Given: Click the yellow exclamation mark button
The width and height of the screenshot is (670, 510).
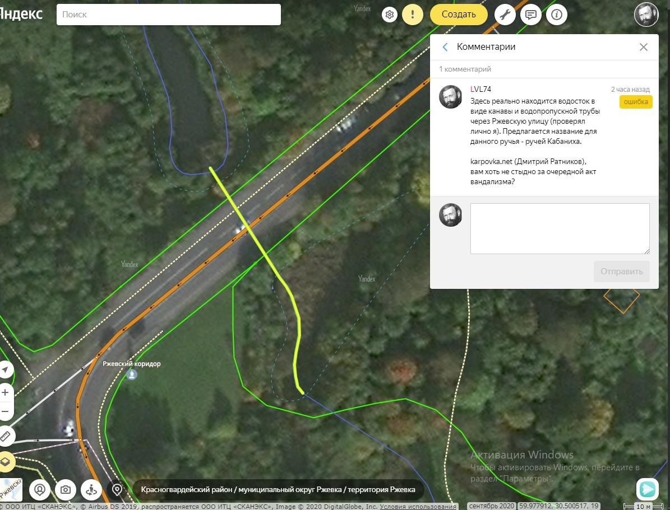Looking at the screenshot, I should [x=413, y=15].
